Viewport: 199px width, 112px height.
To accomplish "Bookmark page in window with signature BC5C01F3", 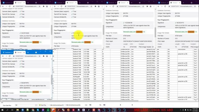I will (195, 6).
